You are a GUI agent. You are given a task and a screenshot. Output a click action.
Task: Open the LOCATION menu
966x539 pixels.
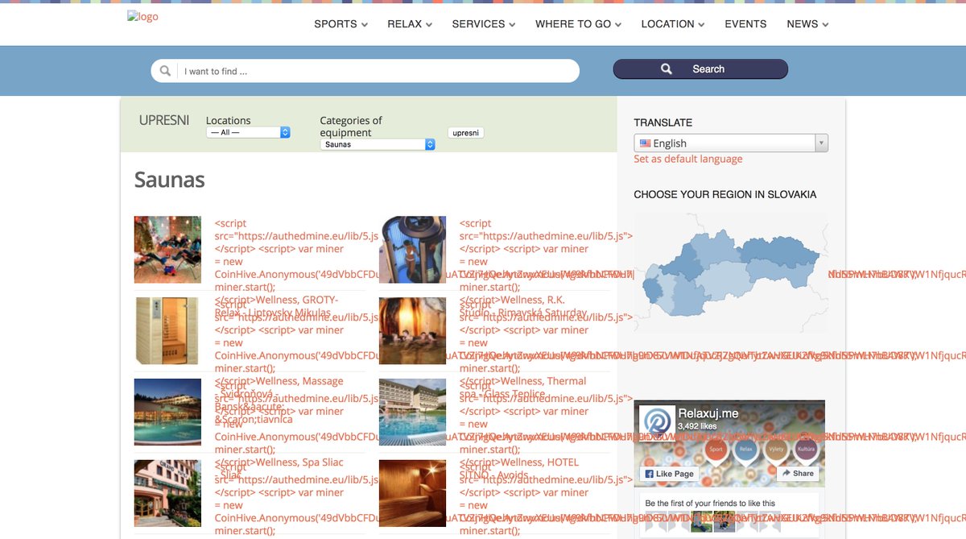[x=673, y=24]
